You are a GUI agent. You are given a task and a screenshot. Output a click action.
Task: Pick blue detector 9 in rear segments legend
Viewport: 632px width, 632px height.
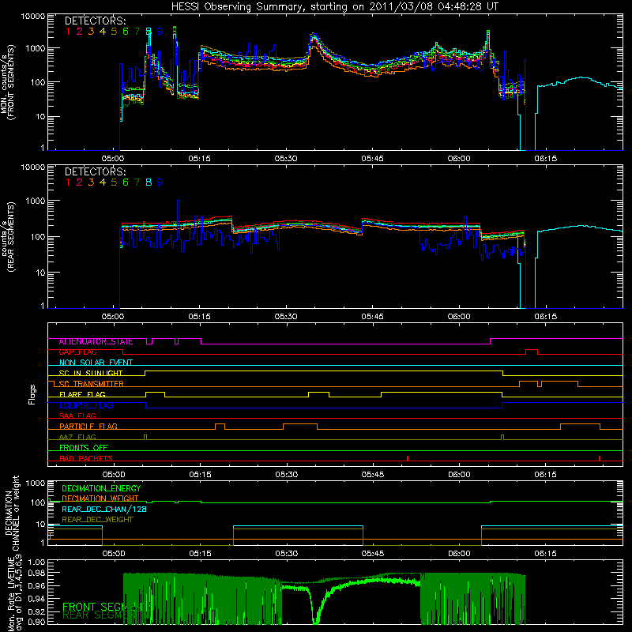coord(160,182)
